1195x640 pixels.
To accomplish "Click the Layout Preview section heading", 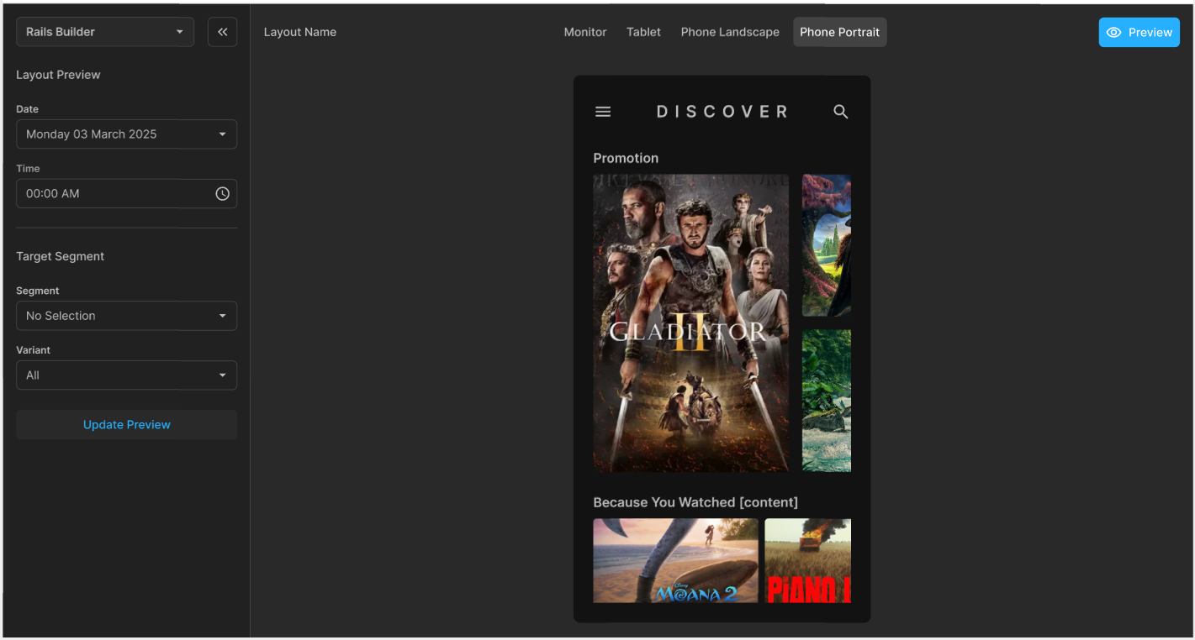I will click(58, 75).
